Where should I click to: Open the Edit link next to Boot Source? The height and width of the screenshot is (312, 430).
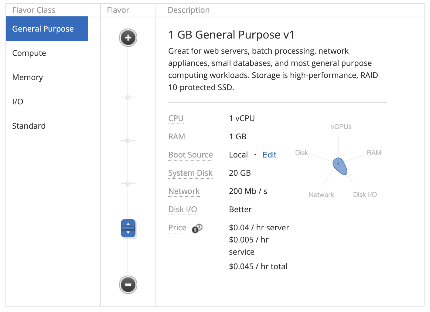pyautogui.click(x=269, y=155)
